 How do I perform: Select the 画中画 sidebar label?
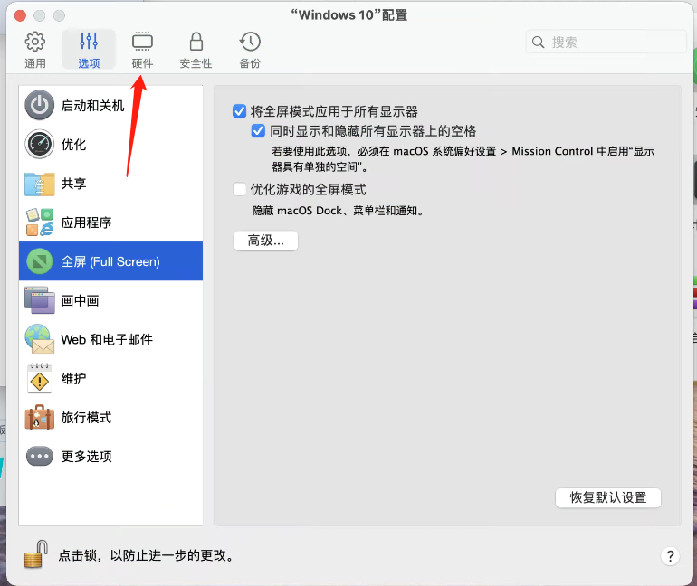[x=80, y=300]
